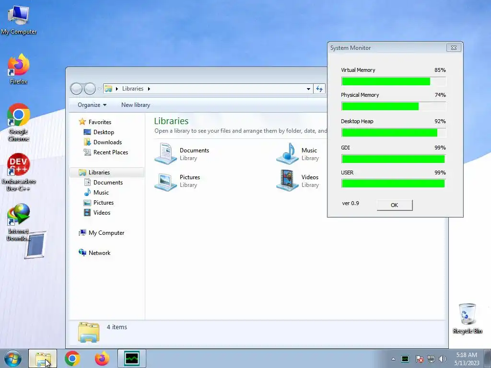Viewport: 491px width, 368px height.
Task: Open the Recycle Bin on desktop
Action: tap(467, 318)
